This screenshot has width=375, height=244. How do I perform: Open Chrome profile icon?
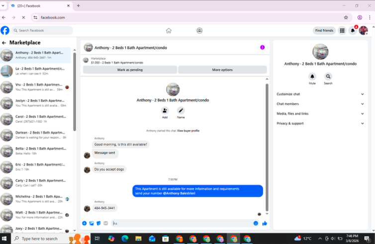(360, 17)
